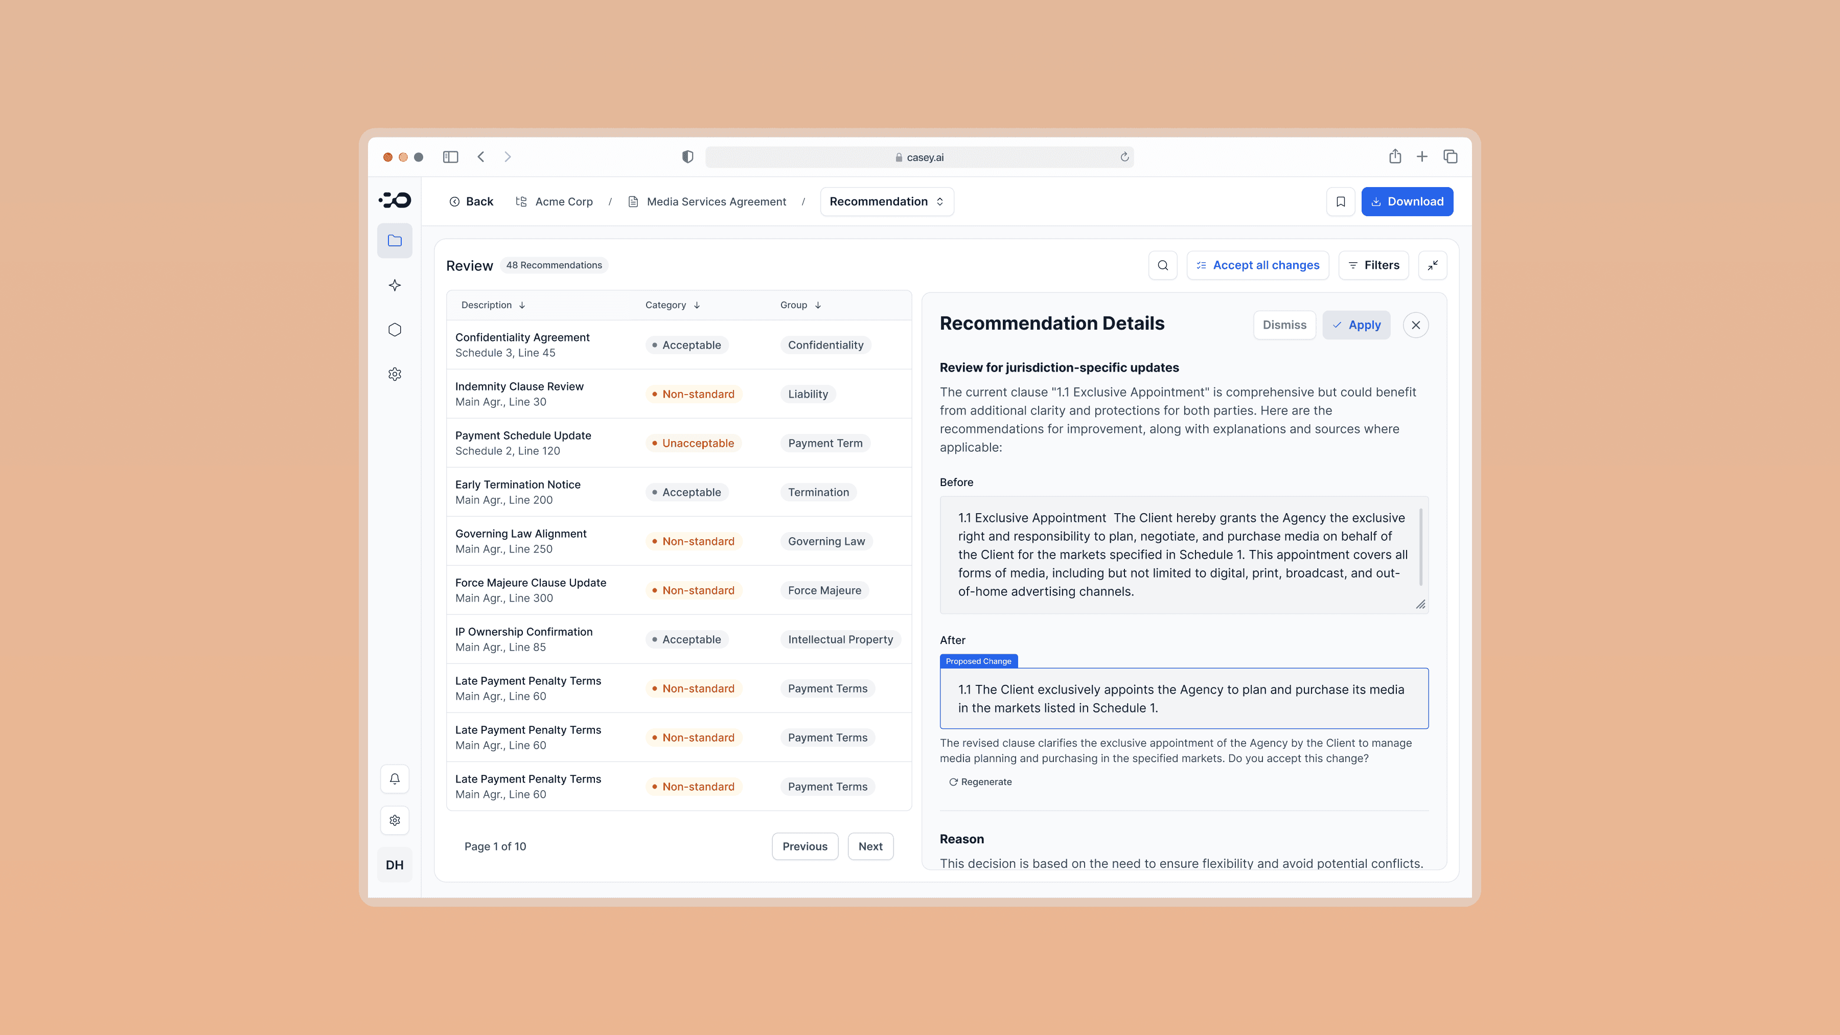
Task: Click Accept all changes
Action: (1257, 265)
